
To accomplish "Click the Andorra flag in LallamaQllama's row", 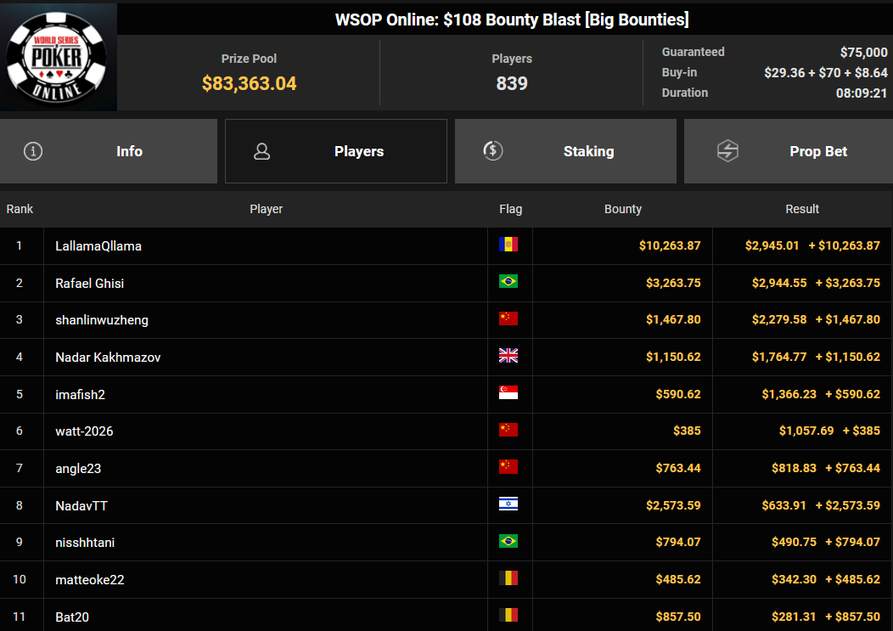I will pos(508,245).
